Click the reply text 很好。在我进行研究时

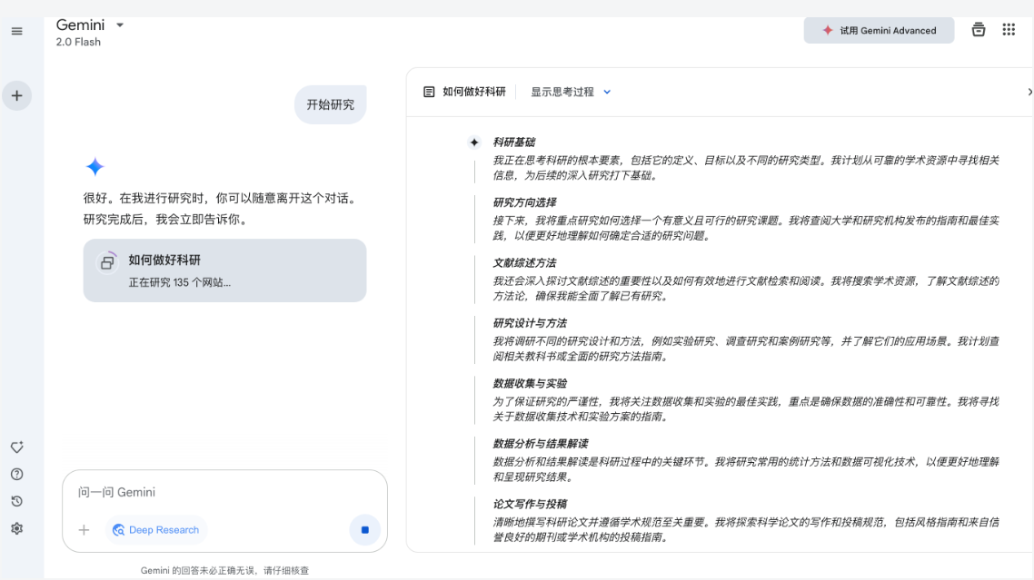(x=222, y=209)
